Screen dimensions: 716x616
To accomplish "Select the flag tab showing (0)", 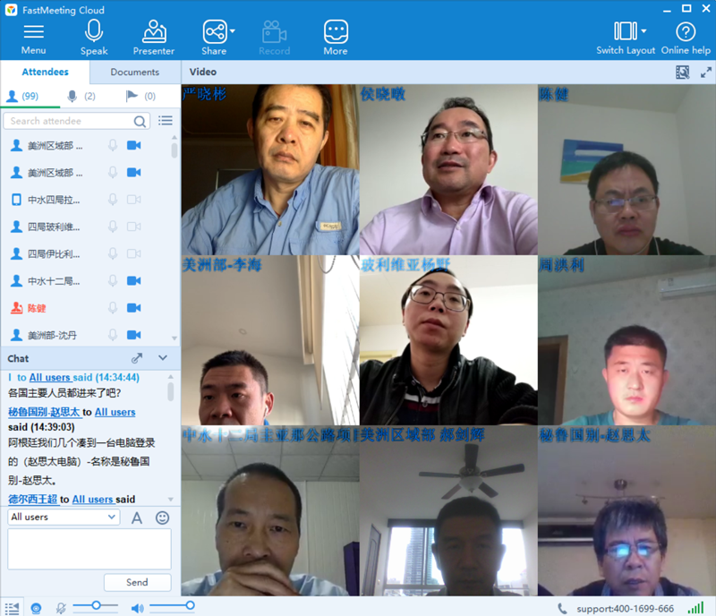I will click(x=129, y=96).
